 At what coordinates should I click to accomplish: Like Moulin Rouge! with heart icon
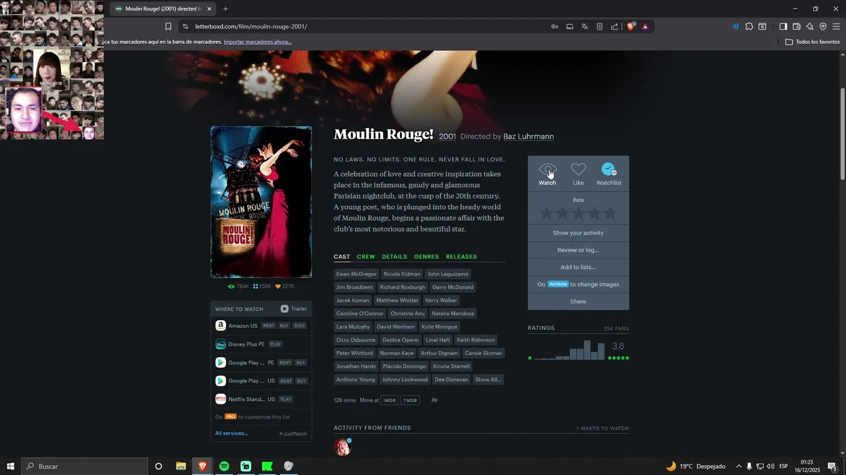(x=578, y=170)
